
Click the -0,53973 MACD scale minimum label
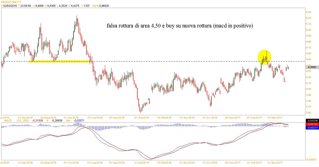pos(312,159)
